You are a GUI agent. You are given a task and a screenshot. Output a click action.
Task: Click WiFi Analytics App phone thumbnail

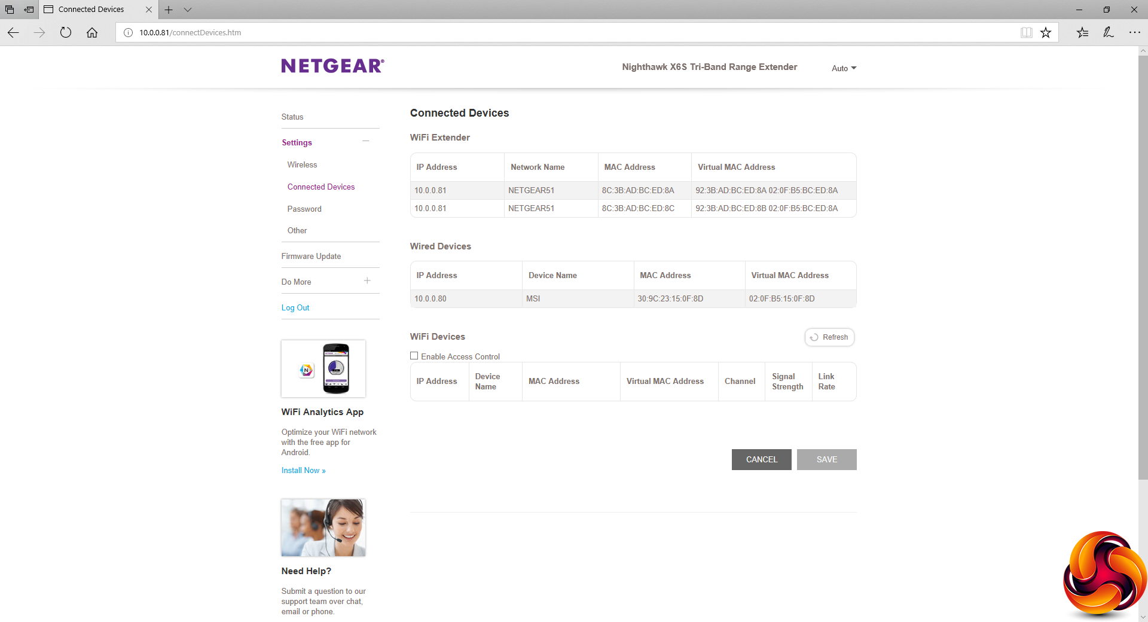[323, 368]
